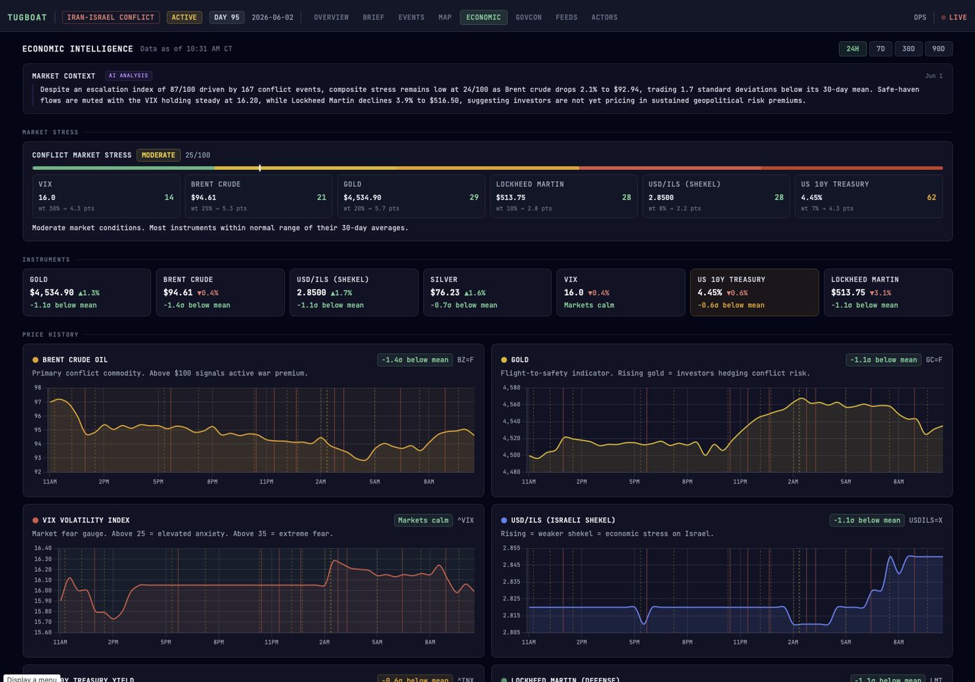Select the Gold instrument card
The width and height of the screenshot is (975, 682).
click(x=86, y=293)
